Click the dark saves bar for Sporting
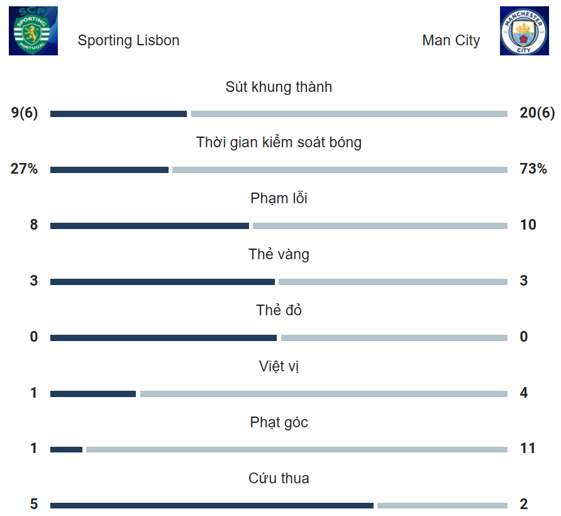This screenshot has width=561, height=516. click(x=212, y=505)
